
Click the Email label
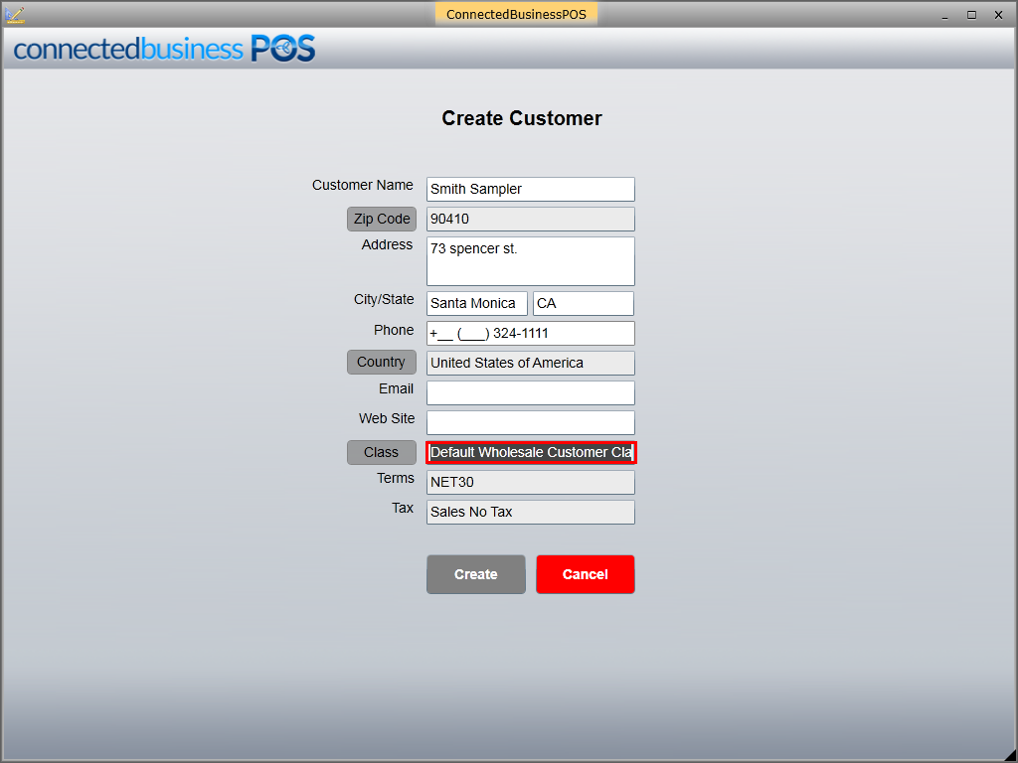396,388
